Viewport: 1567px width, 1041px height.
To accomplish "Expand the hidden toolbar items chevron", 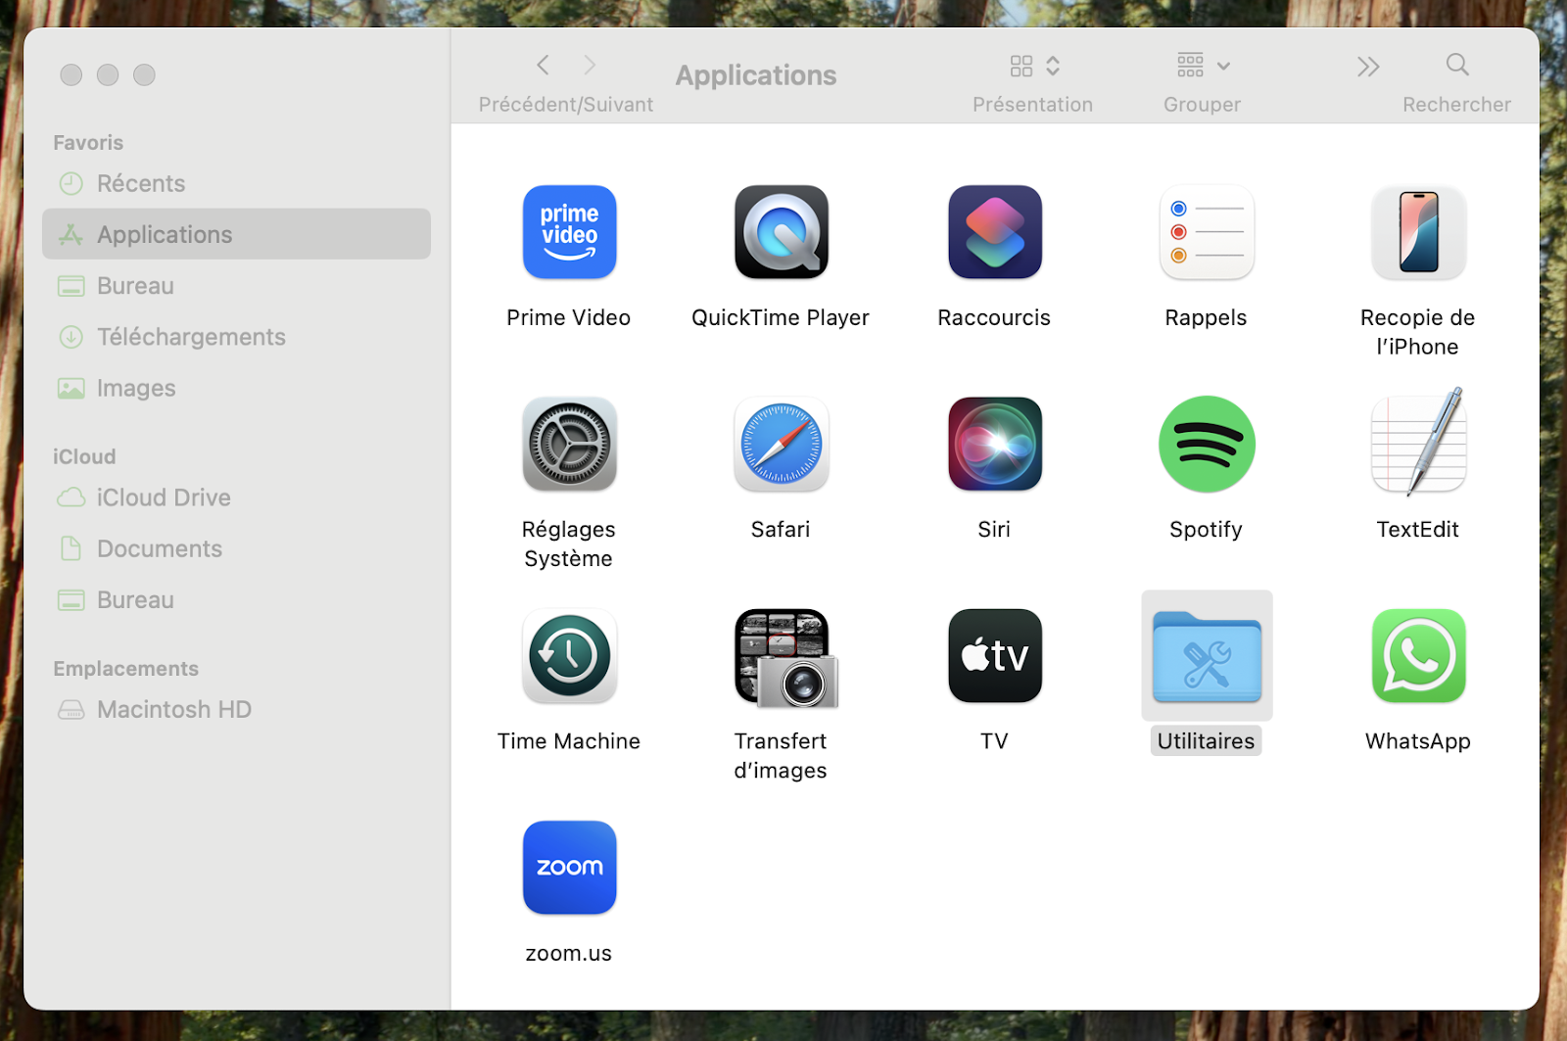I will (x=1368, y=67).
